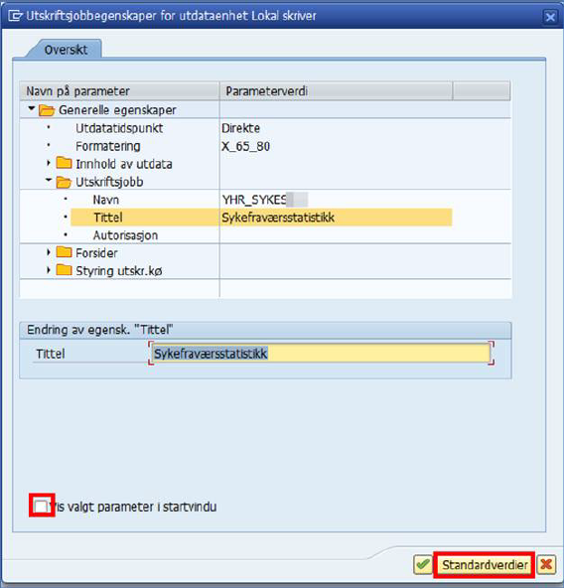Enable Vis valgt parameter i startvindu checkbox
The image size is (564, 588).
pos(41,506)
